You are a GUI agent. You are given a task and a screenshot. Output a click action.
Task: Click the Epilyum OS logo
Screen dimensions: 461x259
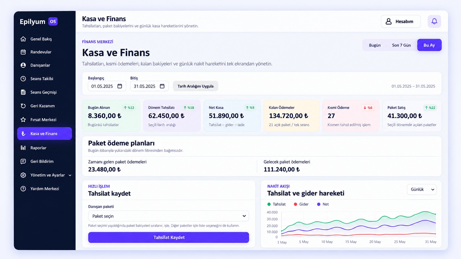coord(39,21)
